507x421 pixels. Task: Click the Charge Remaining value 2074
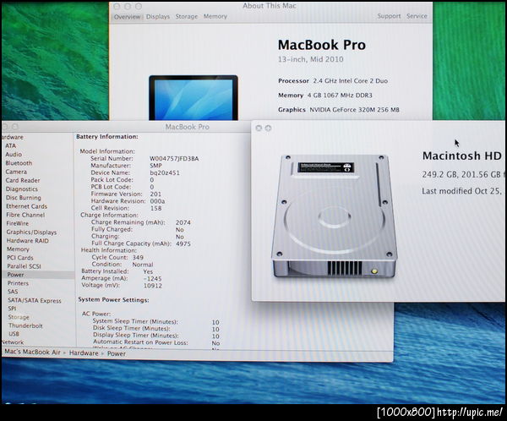183,222
